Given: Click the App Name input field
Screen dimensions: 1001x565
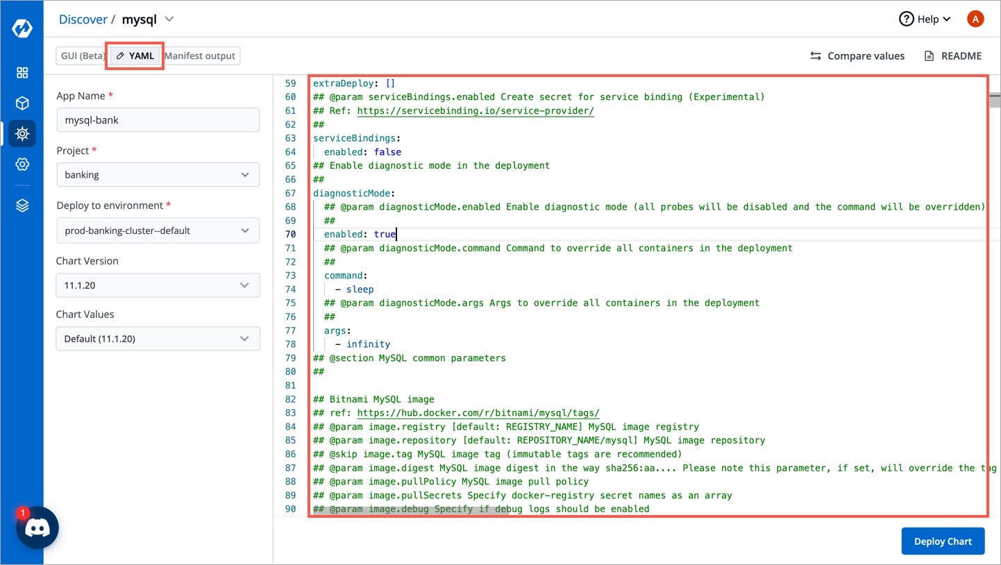Looking at the screenshot, I should pos(158,120).
